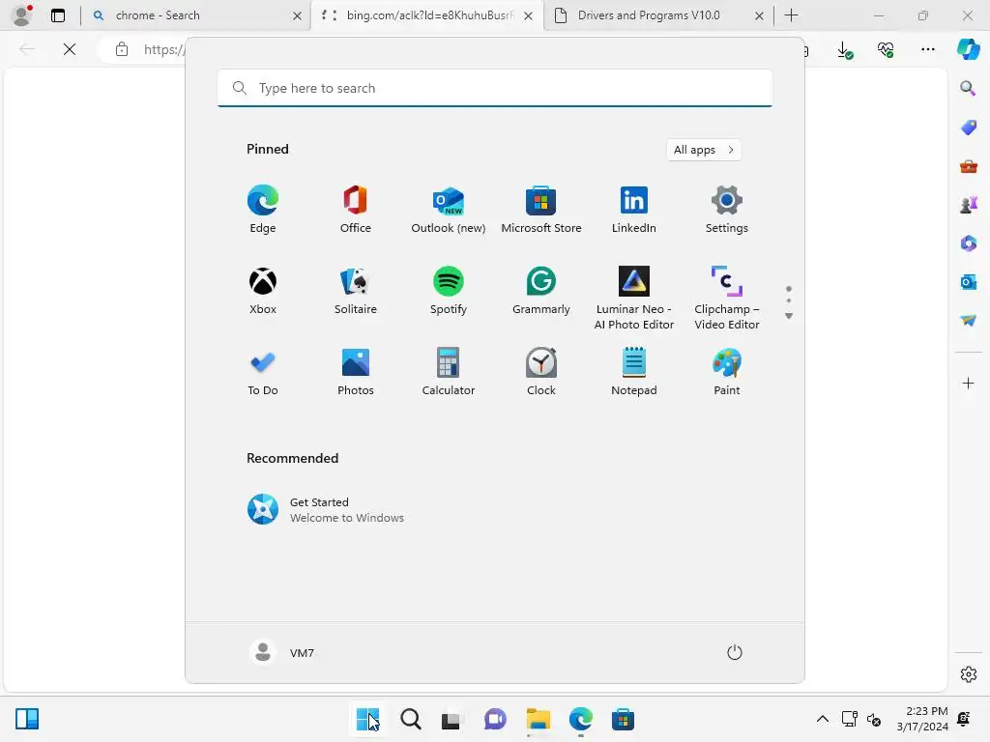Open a new browser tab

point(791,15)
